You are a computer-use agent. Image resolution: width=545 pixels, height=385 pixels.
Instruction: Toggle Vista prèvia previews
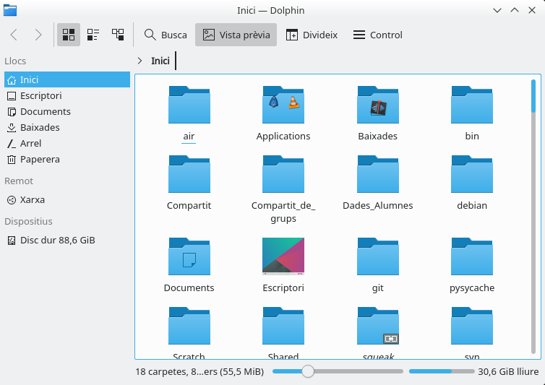click(236, 35)
